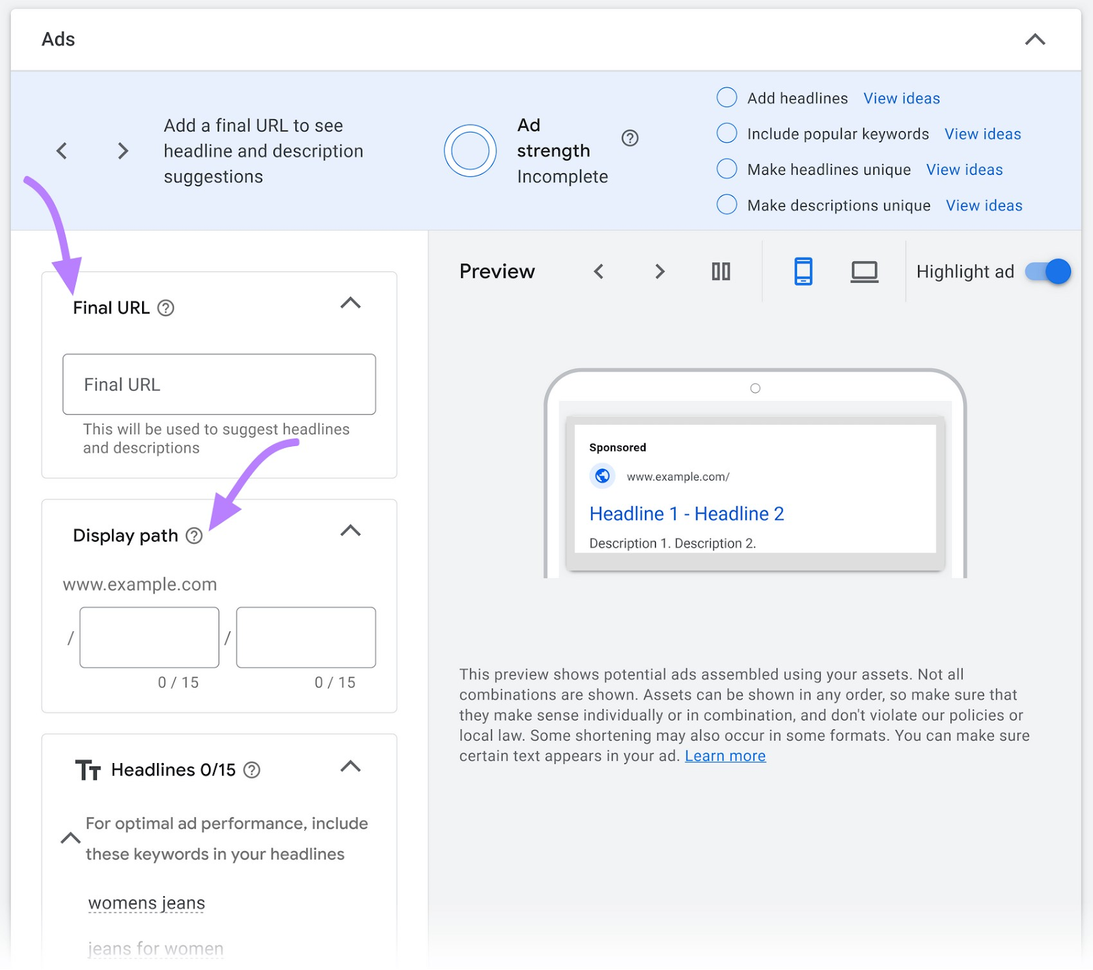Select the Make descriptions unique circle
The width and height of the screenshot is (1093, 970).
click(x=727, y=204)
